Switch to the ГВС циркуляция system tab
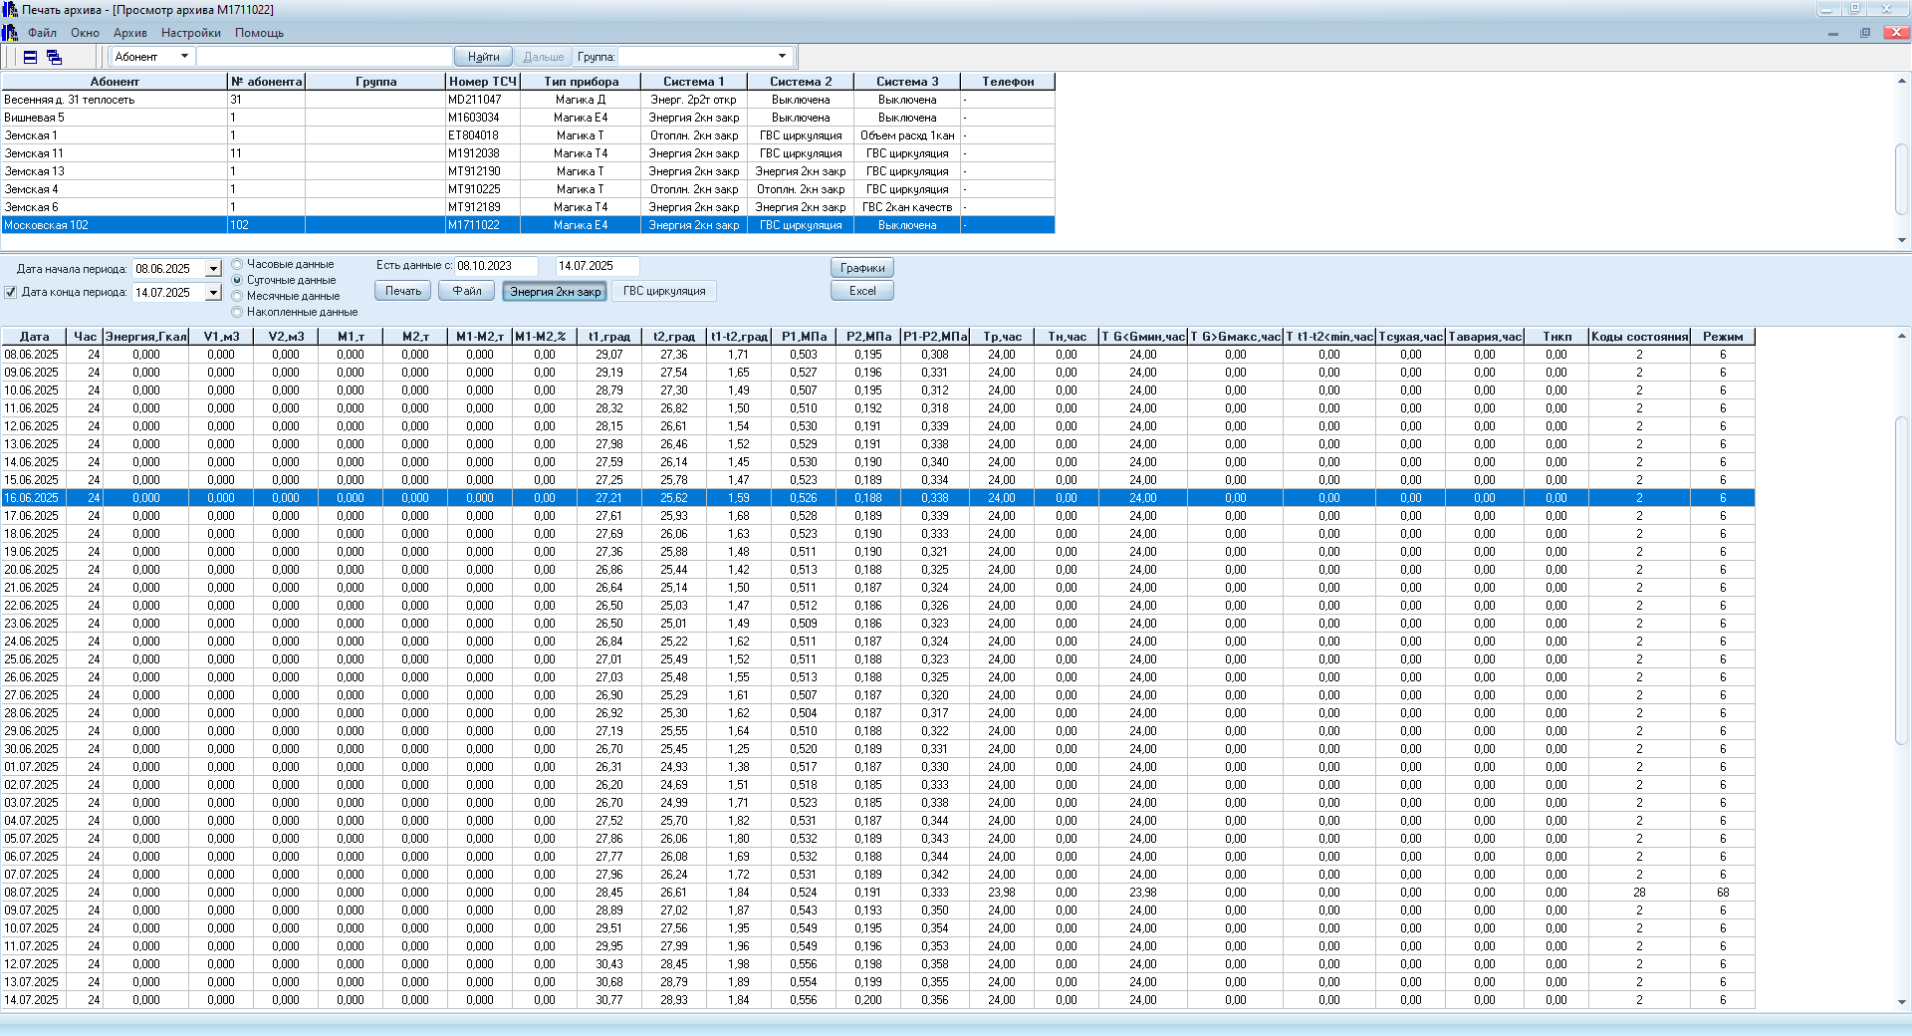The width and height of the screenshot is (1912, 1036). pyautogui.click(x=664, y=291)
